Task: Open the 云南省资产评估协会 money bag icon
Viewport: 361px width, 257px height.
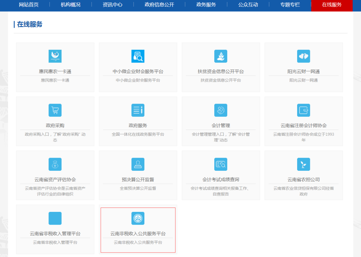Action: click(55, 164)
